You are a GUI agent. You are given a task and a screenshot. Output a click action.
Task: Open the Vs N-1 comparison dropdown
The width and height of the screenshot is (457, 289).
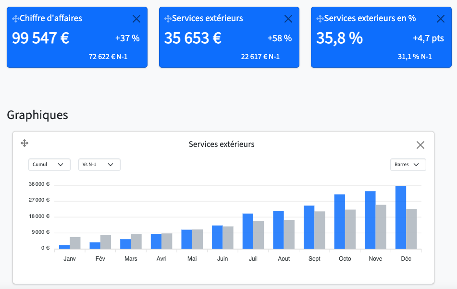tap(99, 165)
